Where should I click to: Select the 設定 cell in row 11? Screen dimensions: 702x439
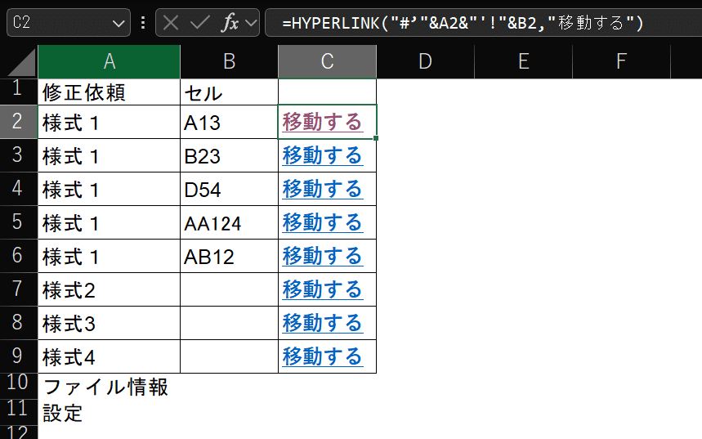click(110, 413)
